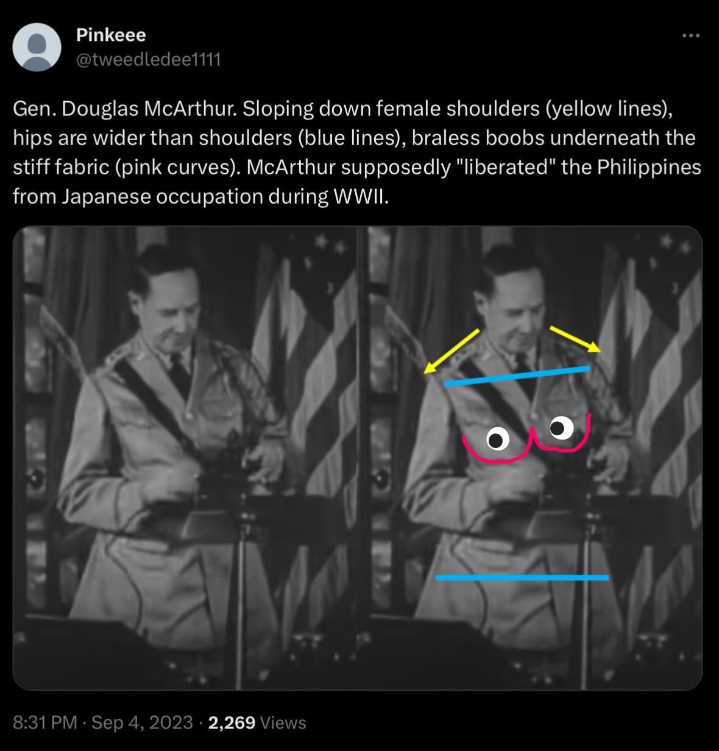Open the three-dot more options menu
The image size is (719, 751).
coord(690,36)
